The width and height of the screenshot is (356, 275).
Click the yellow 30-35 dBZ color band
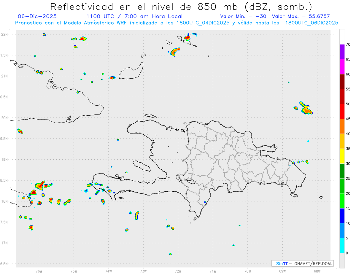tap(342, 156)
